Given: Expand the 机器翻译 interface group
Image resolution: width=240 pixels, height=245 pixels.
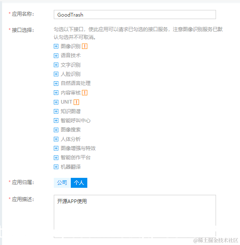Looking at the screenshot, I should [56, 167].
